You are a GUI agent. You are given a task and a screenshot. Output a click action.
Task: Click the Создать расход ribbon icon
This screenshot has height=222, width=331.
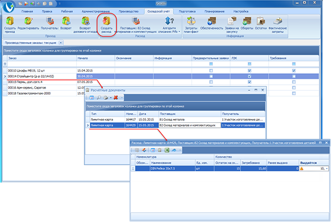108,24
